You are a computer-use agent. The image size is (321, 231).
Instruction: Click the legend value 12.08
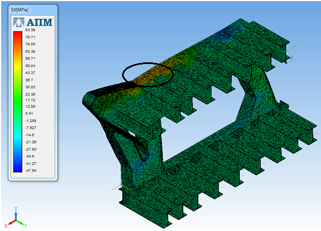(x=30, y=106)
